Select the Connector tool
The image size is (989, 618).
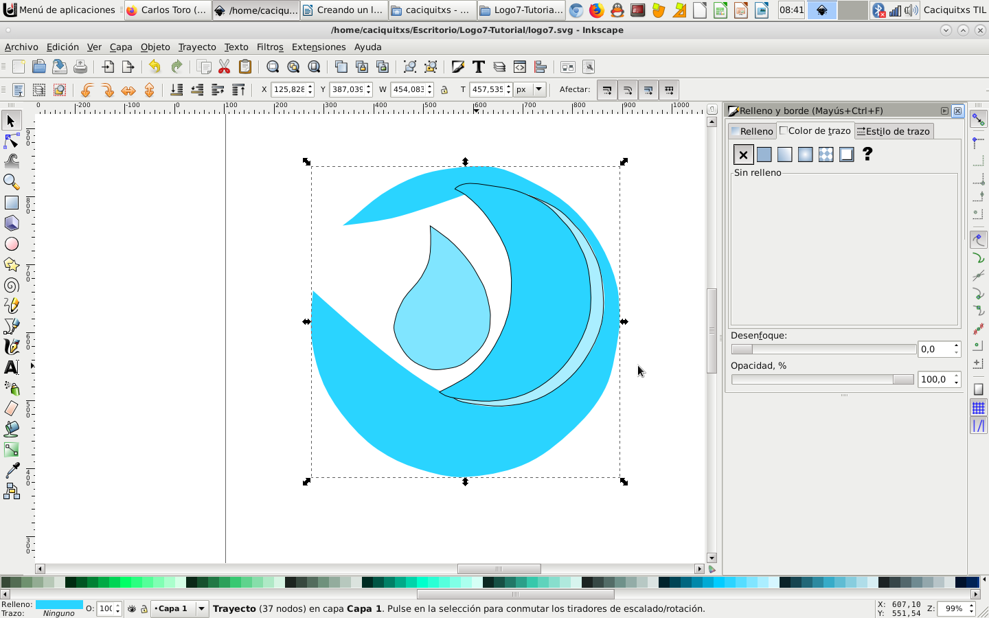tap(12, 491)
